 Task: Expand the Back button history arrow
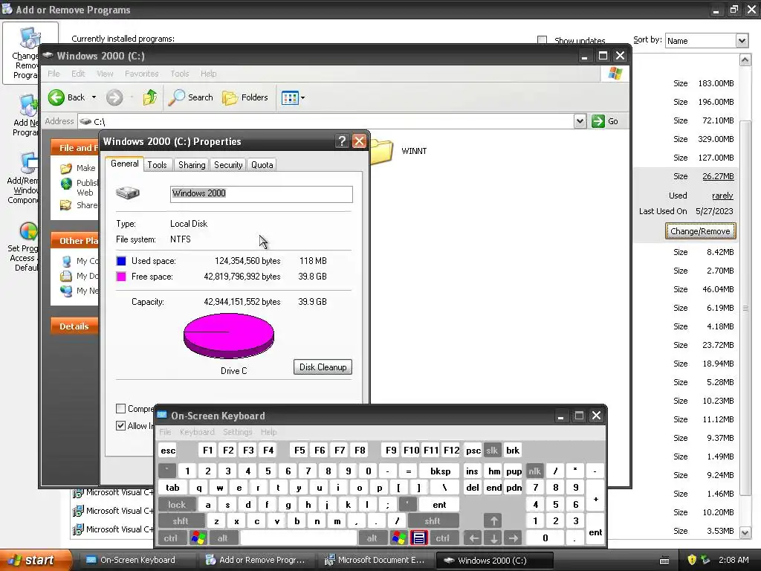pos(94,97)
